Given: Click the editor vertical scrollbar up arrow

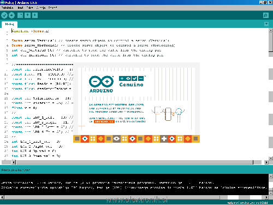Looking at the screenshot, I should (271, 30).
